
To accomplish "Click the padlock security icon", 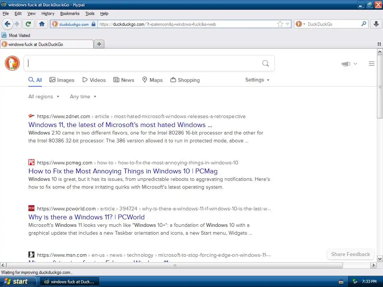I will click(x=93, y=24).
